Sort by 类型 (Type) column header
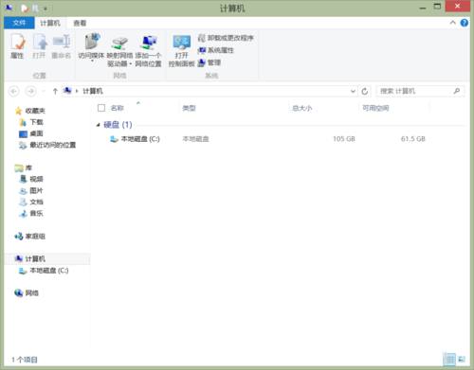The width and height of the screenshot is (474, 370). point(189,108)
